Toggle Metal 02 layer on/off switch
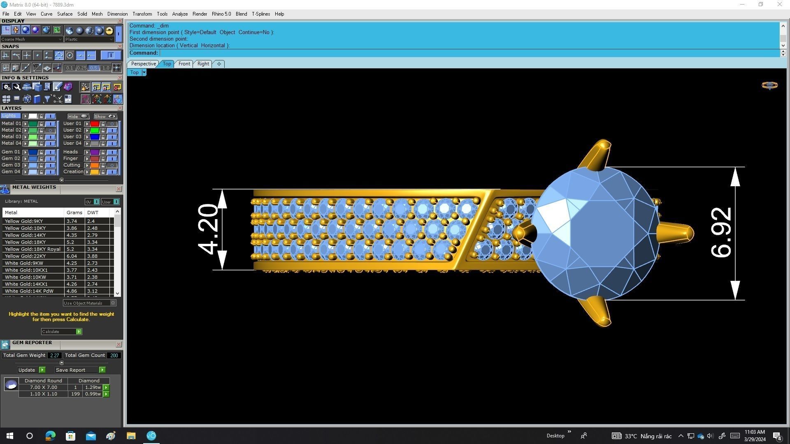The image size is (790, 444). 51,130
